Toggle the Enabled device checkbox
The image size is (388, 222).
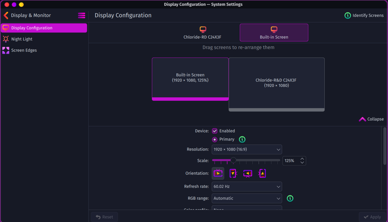tap(215, 131)
